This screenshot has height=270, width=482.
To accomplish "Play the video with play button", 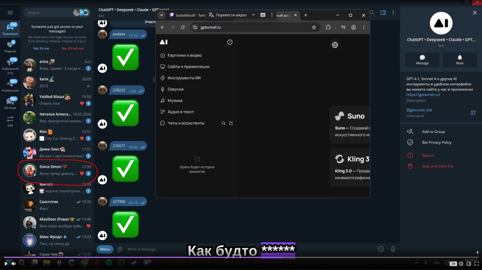I will tap(6, 264).
